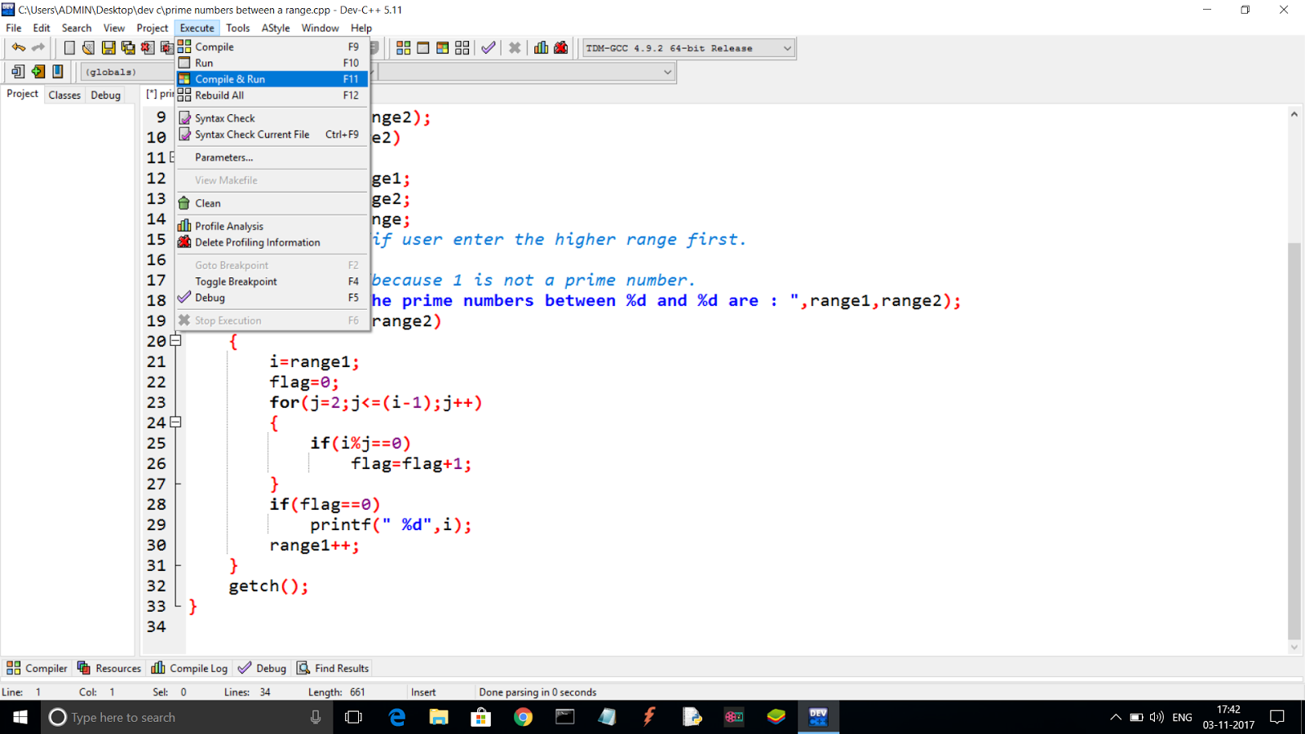Click inside the 'Type here to search' field
The image size is (1305, 734).
(x=163, y=717)
